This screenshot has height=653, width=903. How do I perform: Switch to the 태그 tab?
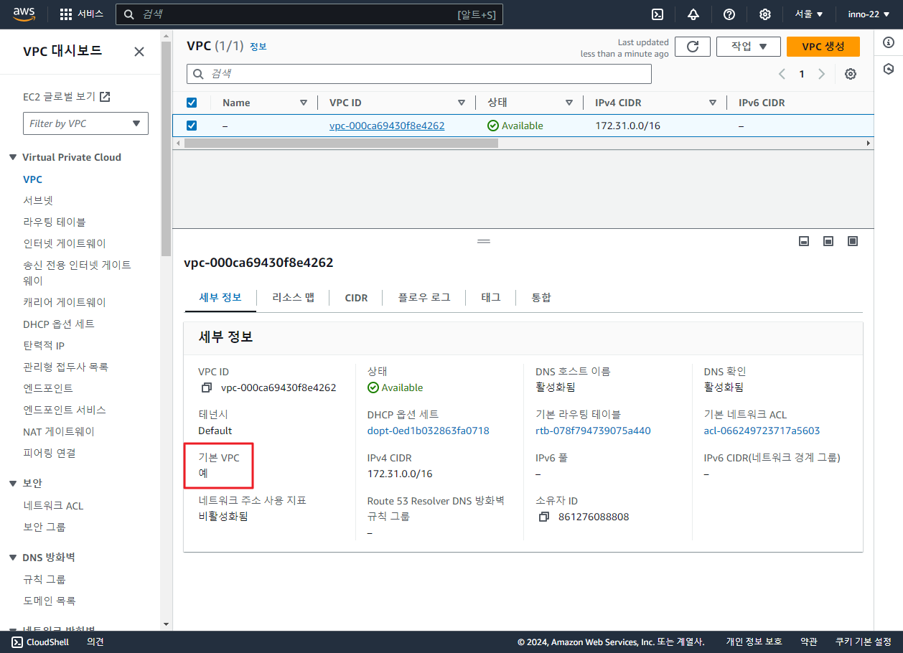pos(491,297)
